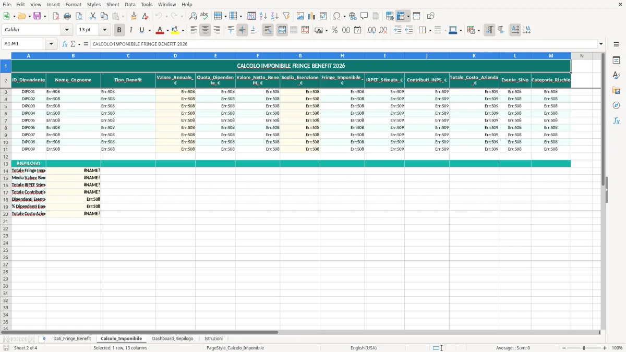Click the Print icon
Image resolution: width=626 pixels, height=352 pixels.
67,16
